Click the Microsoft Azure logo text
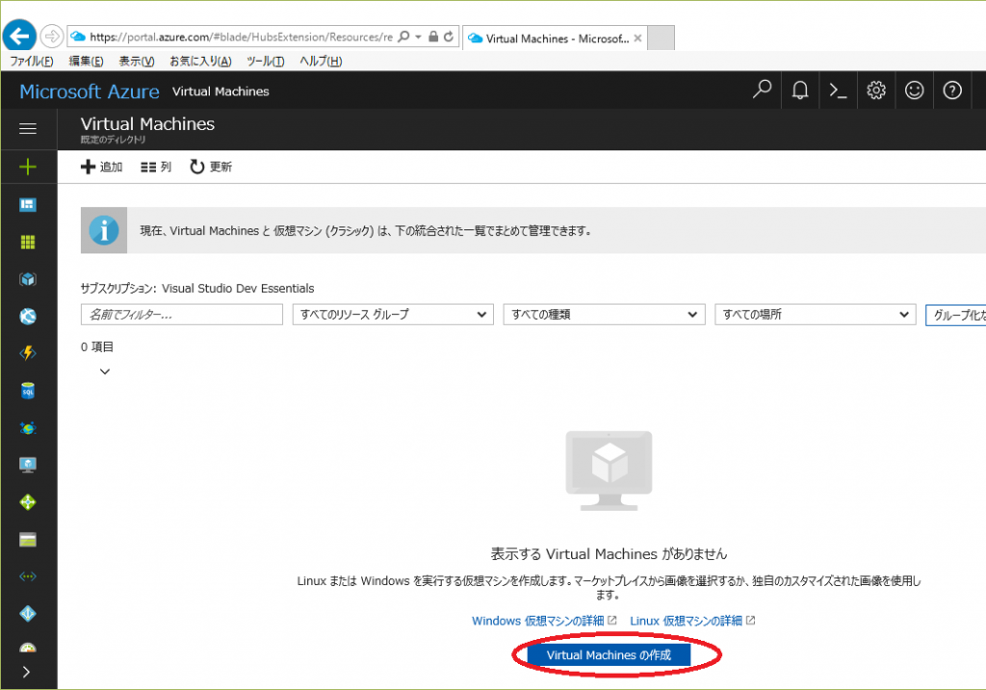The height and width of the screenshot is (690, 986). (x=90, y=92)
